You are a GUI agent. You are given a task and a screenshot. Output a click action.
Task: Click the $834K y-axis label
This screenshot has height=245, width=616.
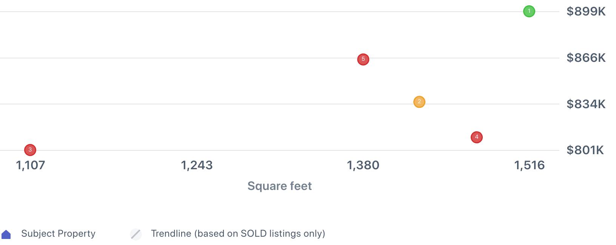[586, 104]
